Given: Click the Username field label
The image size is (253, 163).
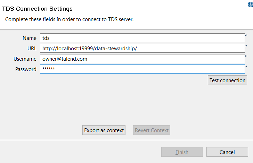Looking at the screenshot, I should (x=25, y=59).
